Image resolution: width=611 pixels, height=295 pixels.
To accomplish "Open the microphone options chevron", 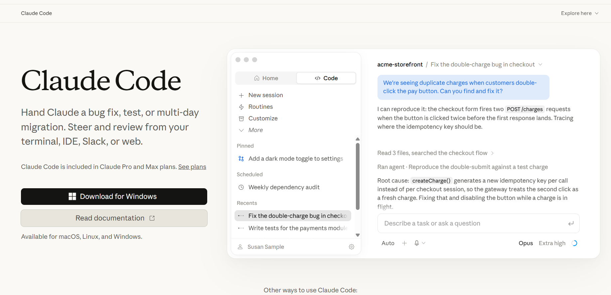I will pyautogui.click(x=424, y=243).
